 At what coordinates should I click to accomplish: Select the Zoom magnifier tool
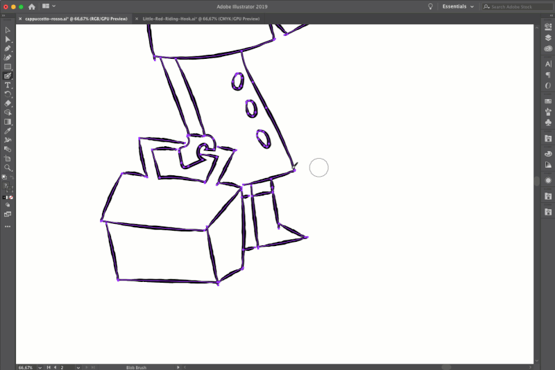[8, 168]
